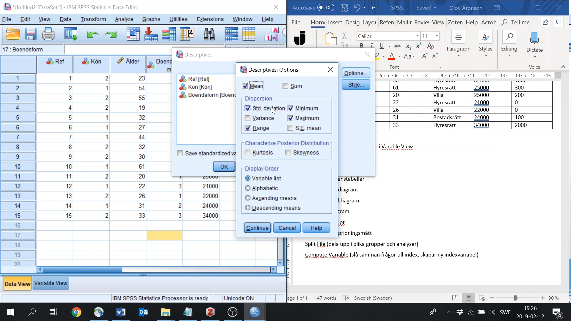Click Value labels icon in SPSS toolbar
The width and height of the screenshot is (571, 321).
click(x=272, y=34)
